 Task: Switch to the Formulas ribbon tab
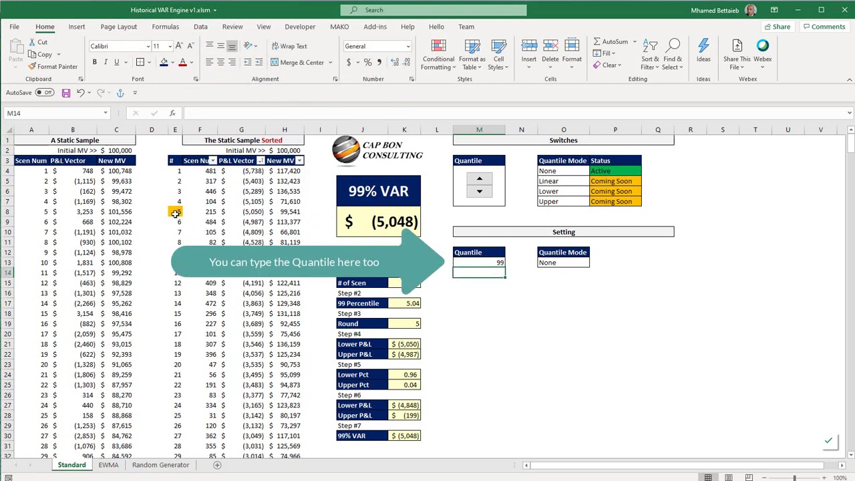pos(165,27)
